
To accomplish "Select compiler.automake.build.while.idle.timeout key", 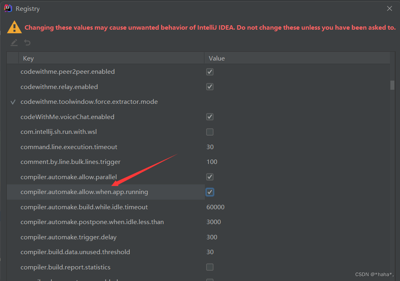I will pyautogui.click(x=84, y=207).
